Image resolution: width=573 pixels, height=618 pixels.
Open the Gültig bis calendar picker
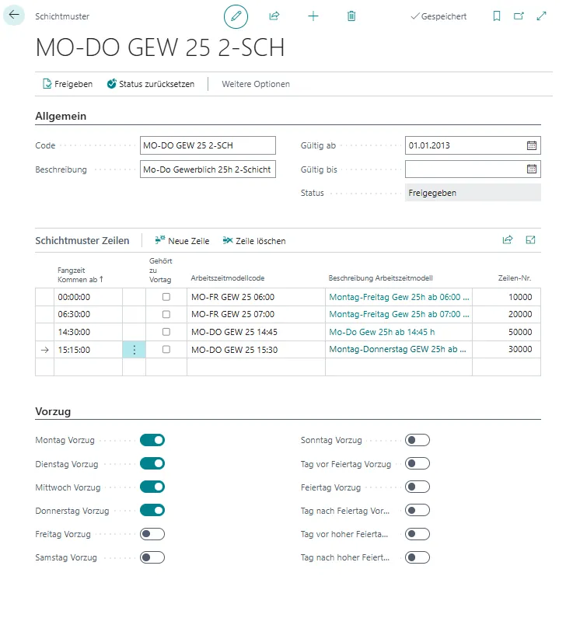532,169
